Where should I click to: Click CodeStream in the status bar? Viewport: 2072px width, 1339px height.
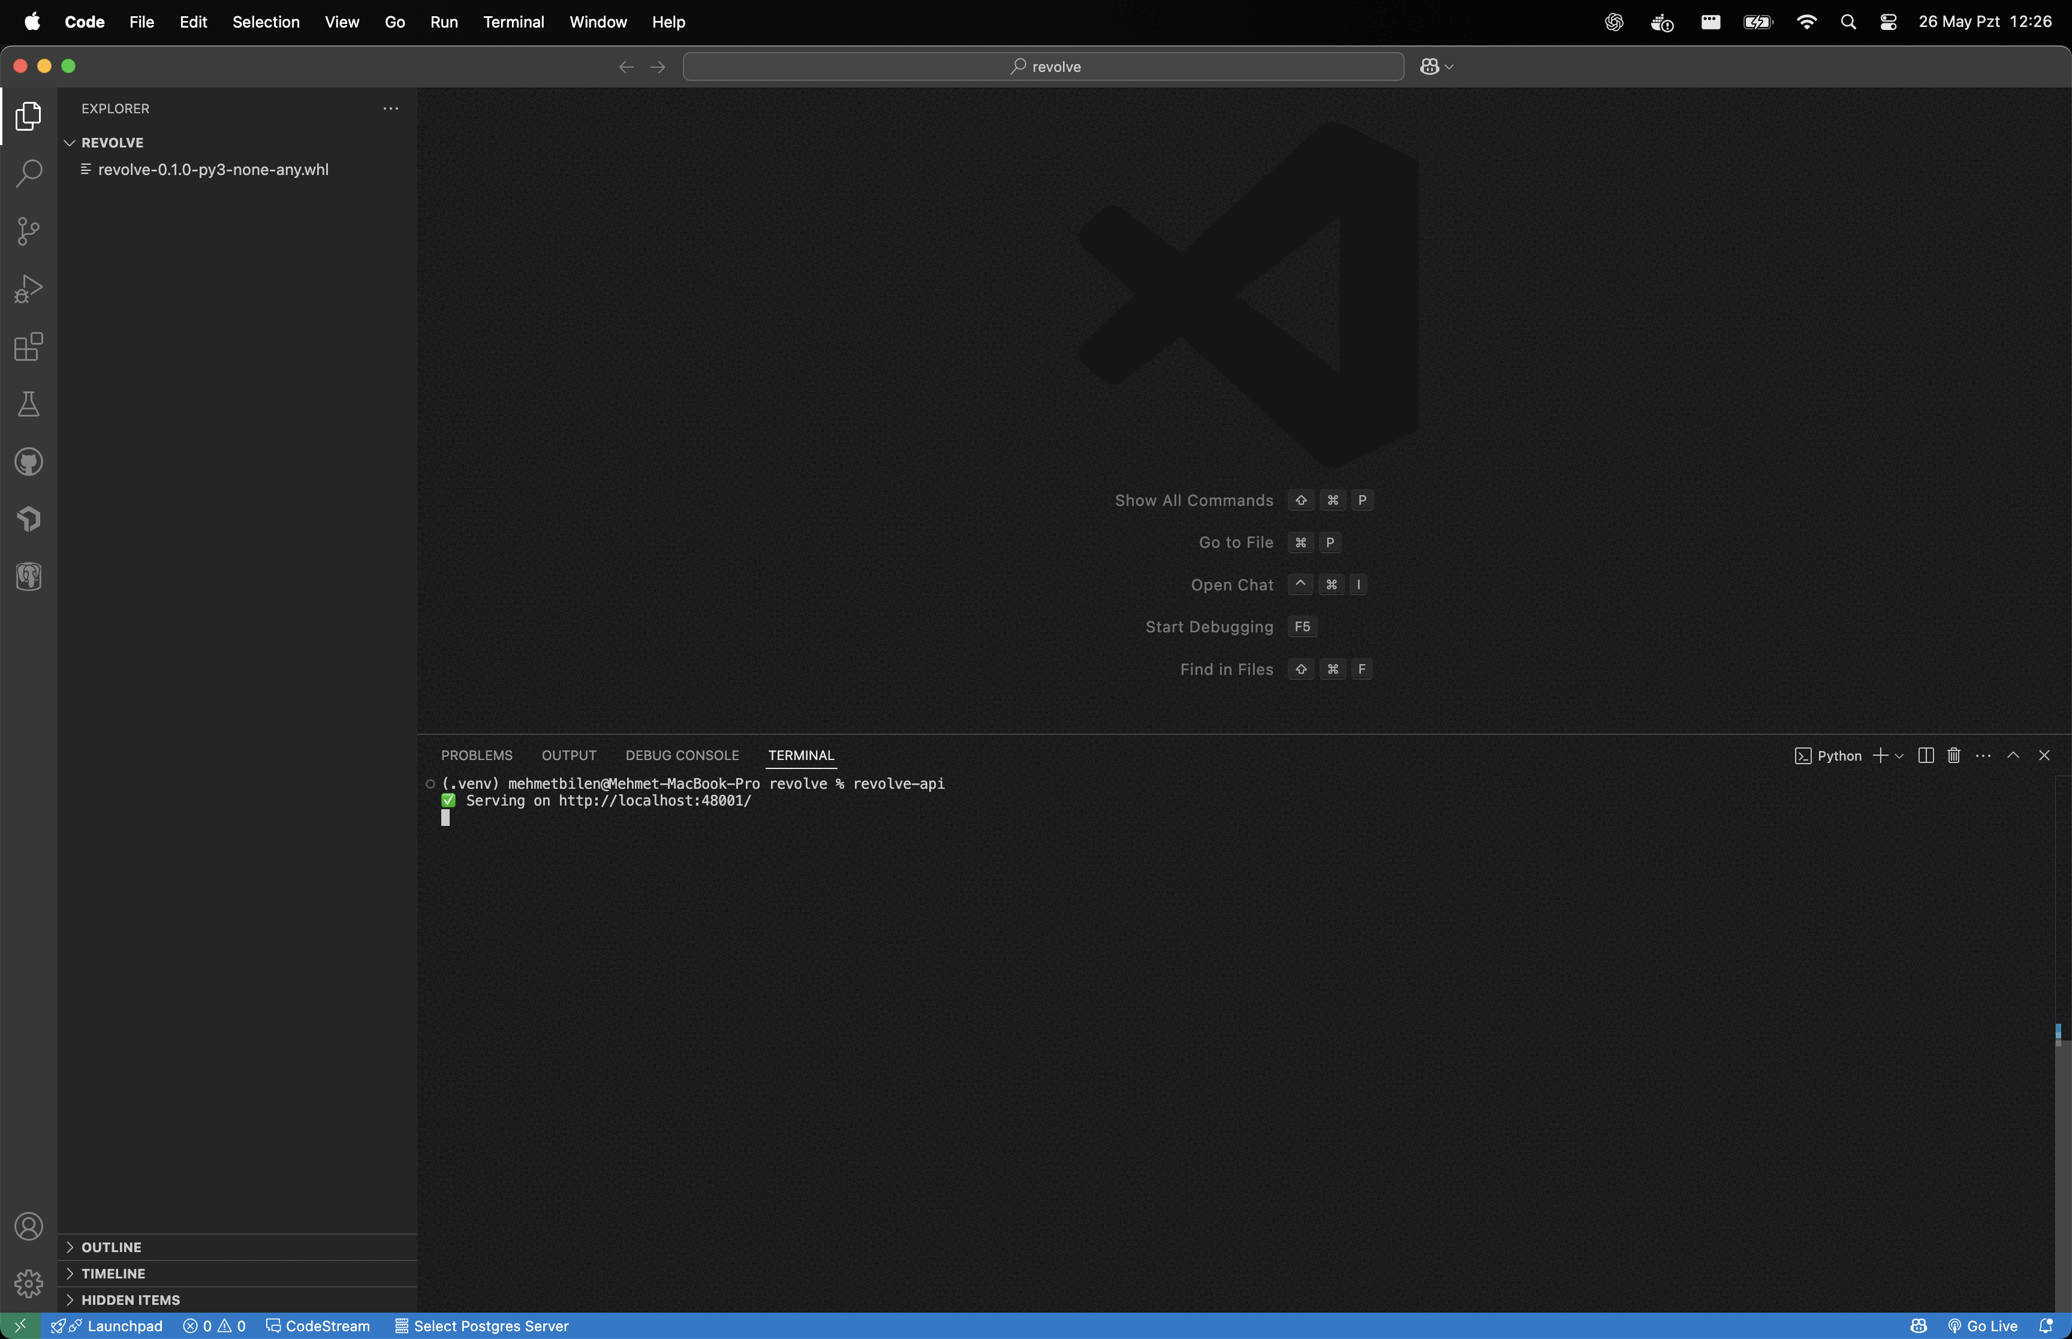[x=318, y=1326]
